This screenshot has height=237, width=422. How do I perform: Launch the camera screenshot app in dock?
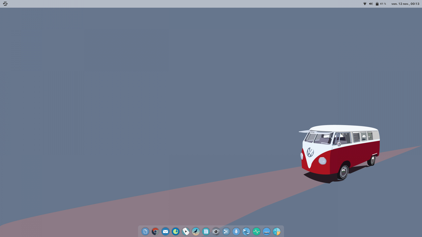pos(216,231)
